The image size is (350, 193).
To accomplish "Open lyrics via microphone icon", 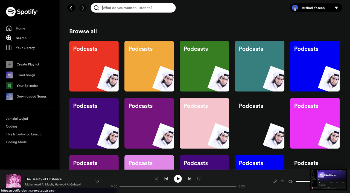I will click(x=275, y=181).
